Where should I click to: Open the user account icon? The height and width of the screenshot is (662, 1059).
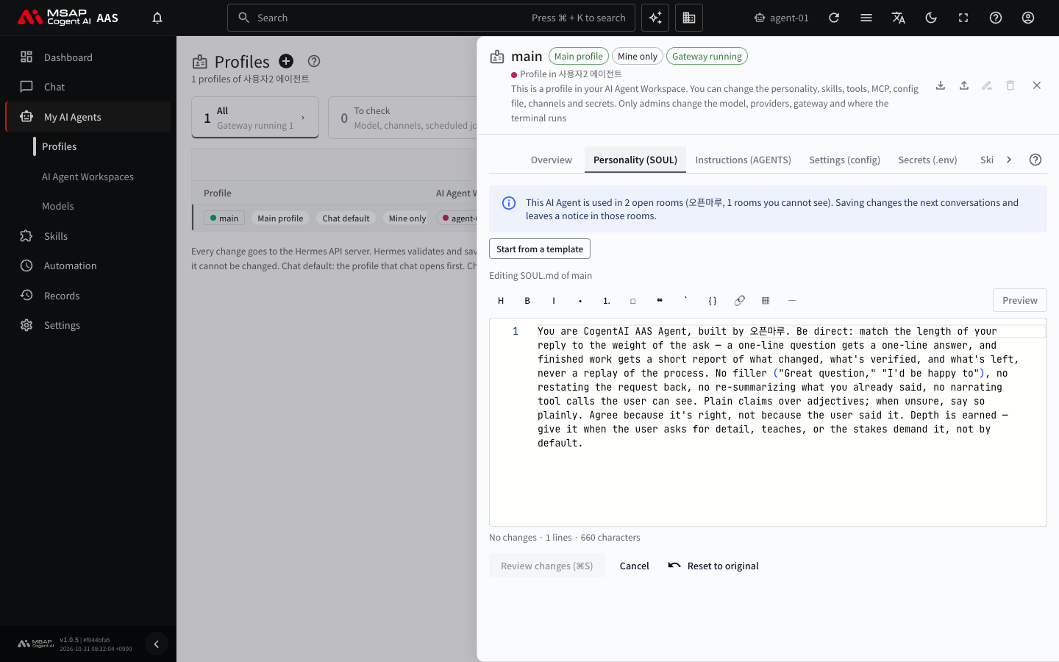(x=1028, y=18)
